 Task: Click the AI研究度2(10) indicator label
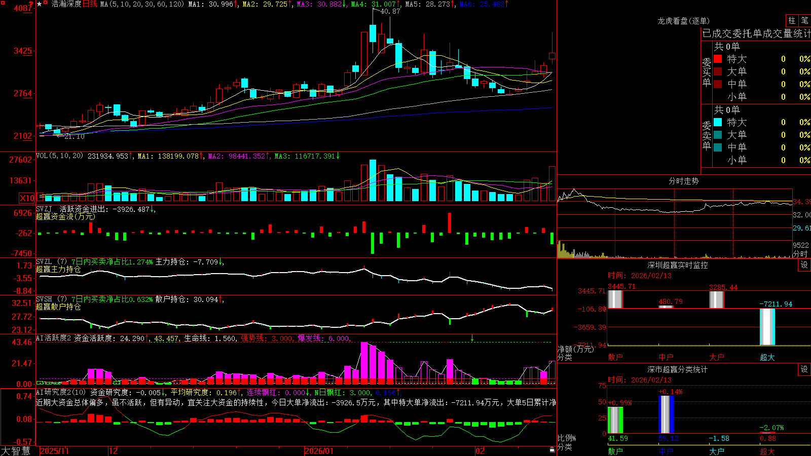tap(61, 392)
